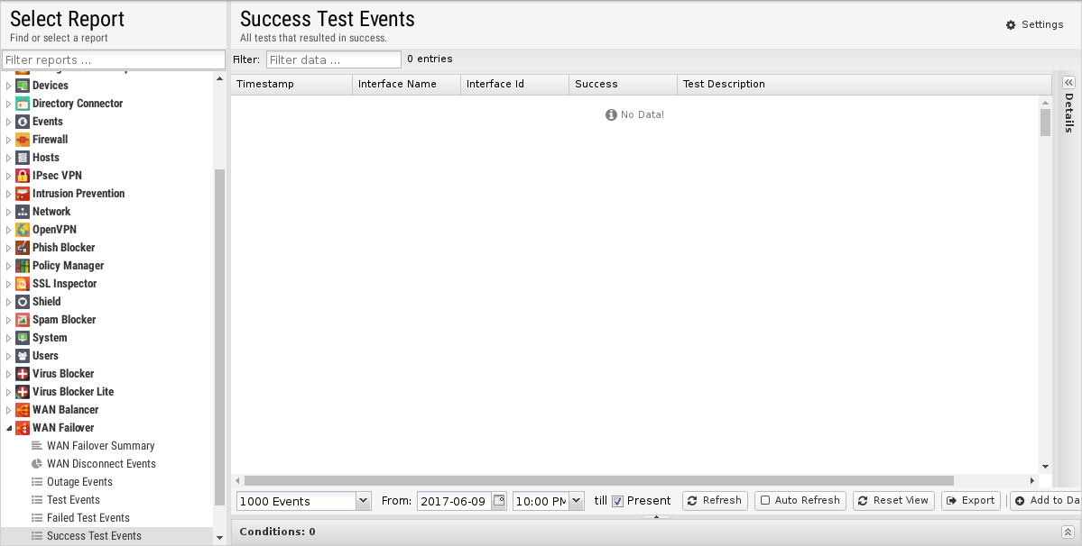Focus the Filter reports input field
This screenshot has height=546, width=1082.
114,59
